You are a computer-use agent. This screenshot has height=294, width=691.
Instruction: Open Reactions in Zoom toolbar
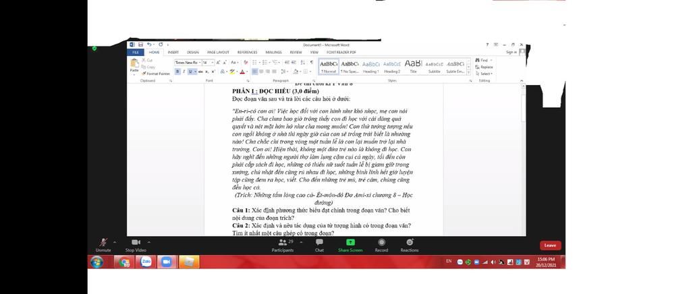tap(410, 245)
